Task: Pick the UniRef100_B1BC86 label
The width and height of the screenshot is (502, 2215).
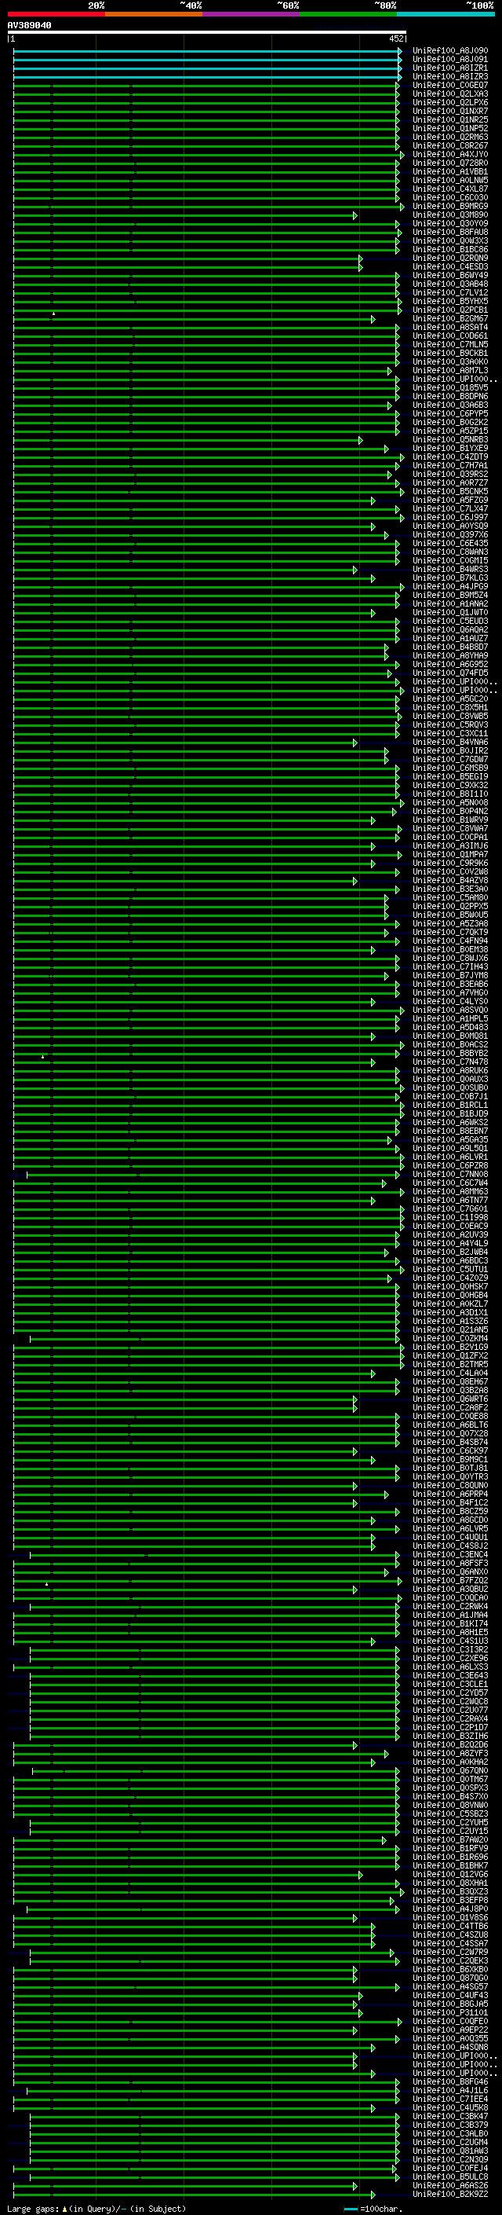Action: 450,249
